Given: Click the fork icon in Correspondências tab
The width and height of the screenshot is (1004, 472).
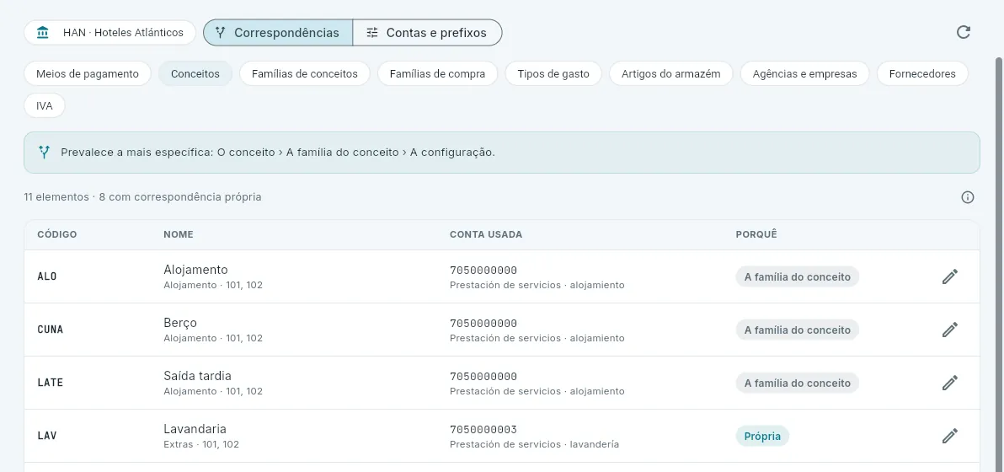Looking at the screenshot, I should [x=221, y=33].
